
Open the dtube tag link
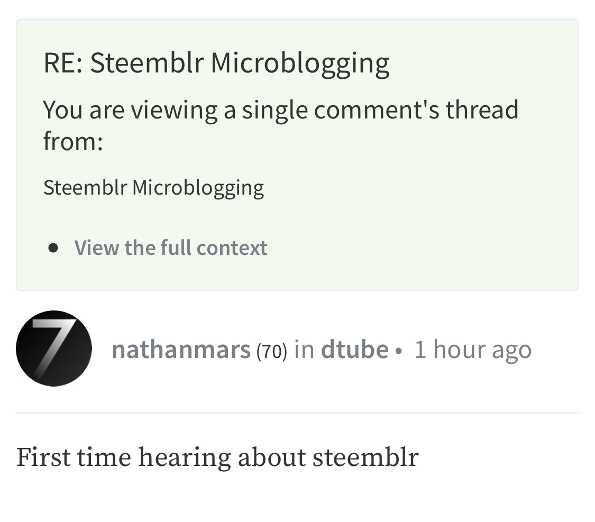tap(355, 350)
